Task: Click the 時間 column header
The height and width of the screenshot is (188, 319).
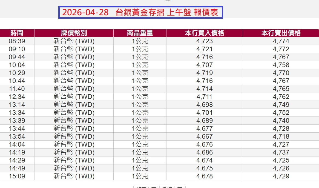Action: pyautogui.click(x=17, y=33)
